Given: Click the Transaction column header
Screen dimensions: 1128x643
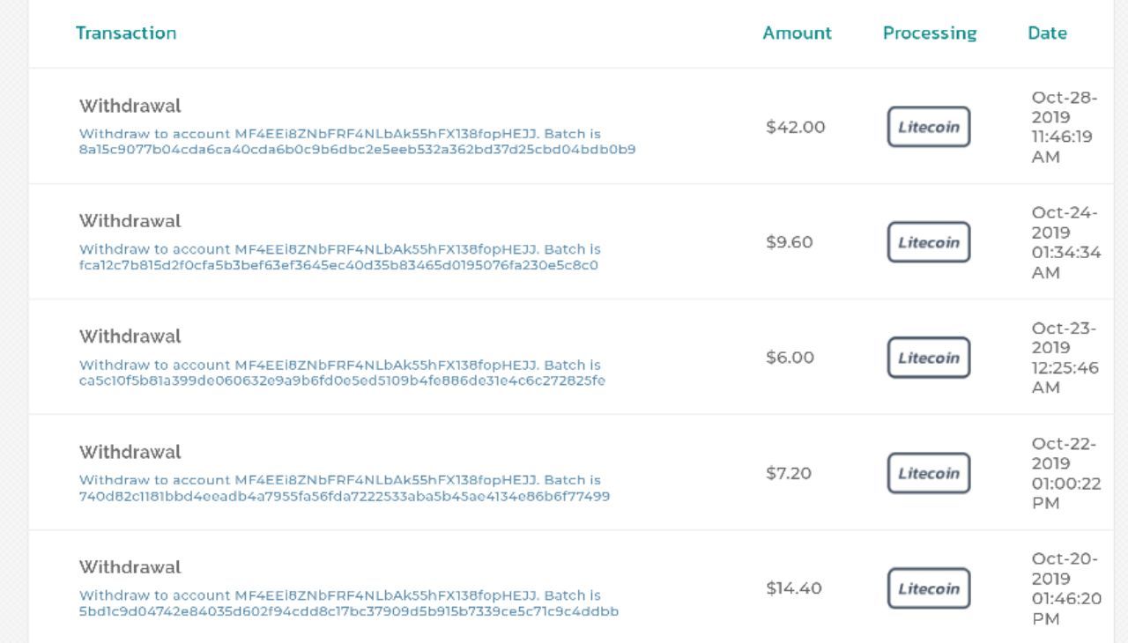Looking at the screenshot, I should click(126, 33).
